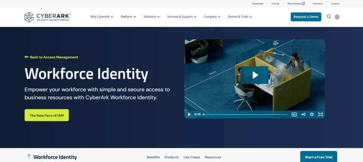Click the 0:15 video time label
The height and width of the screenshot is (162, 363).
point(197,114)
